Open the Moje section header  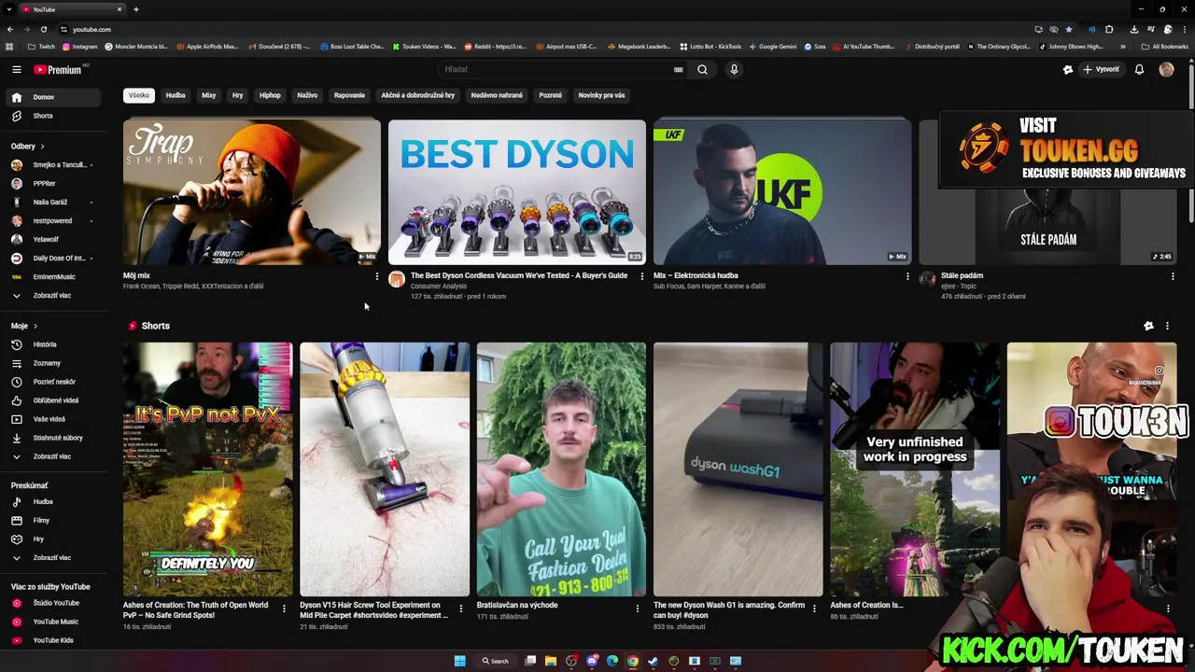pos(23,326)
